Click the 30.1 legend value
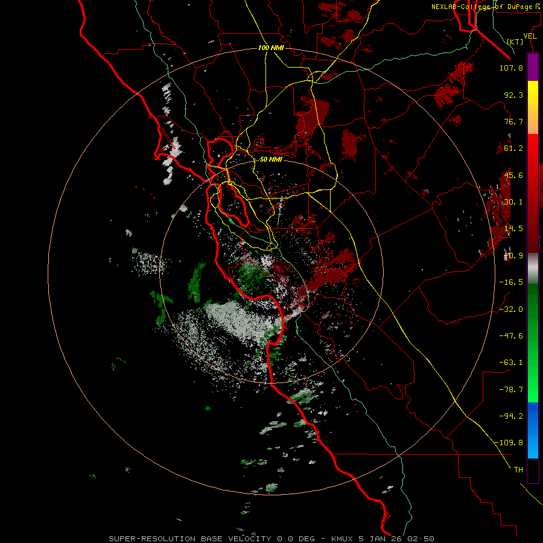The image size is (543, 543). 513,202
